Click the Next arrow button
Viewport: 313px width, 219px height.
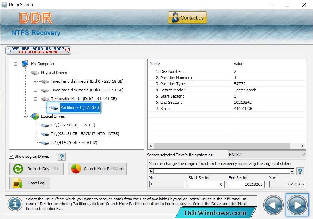[x=297, y=205]
